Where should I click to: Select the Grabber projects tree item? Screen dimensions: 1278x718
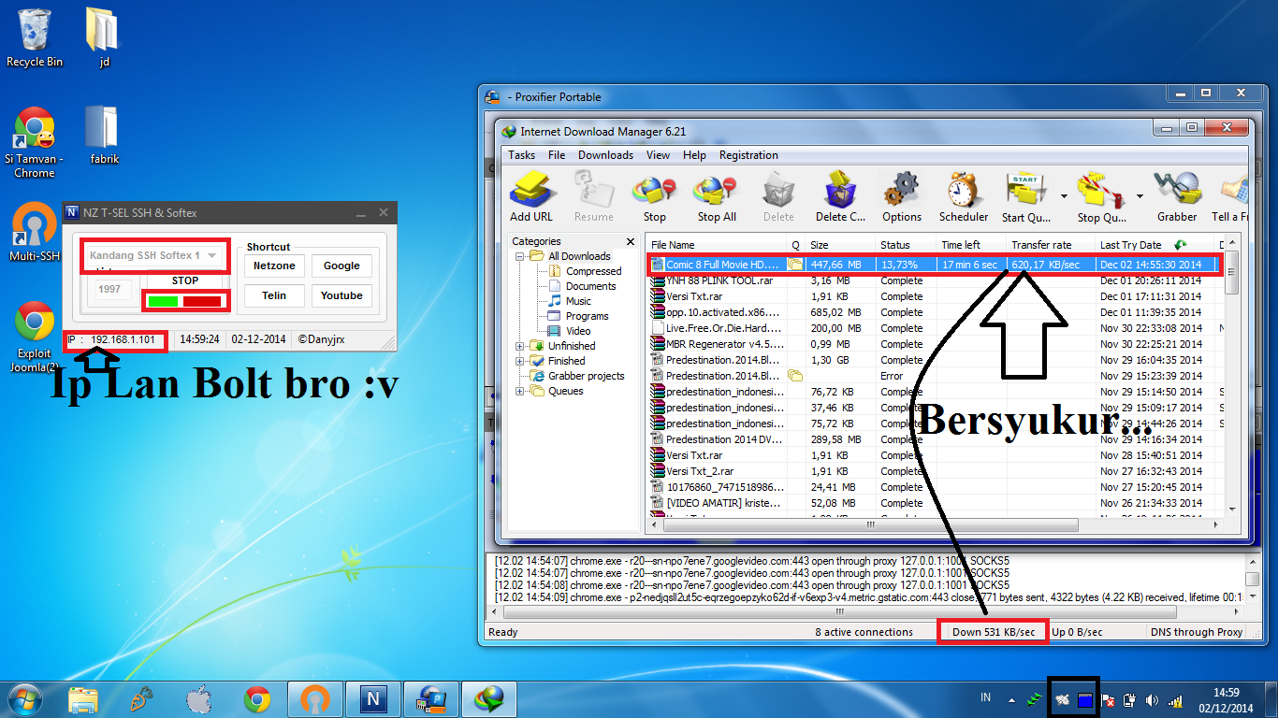[586, 376]
